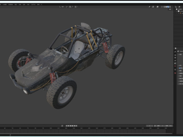Viewport: 183px width, 137px height.
Task: Open the fifth top menu bar item
Action: coord(20,5)
